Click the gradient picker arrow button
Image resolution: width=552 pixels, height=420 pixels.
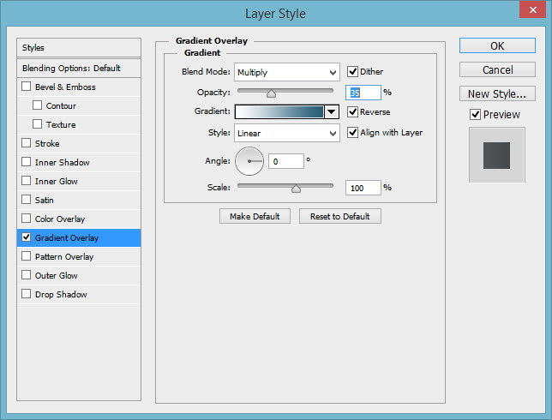pyautogui.click(x=331, y=112)
